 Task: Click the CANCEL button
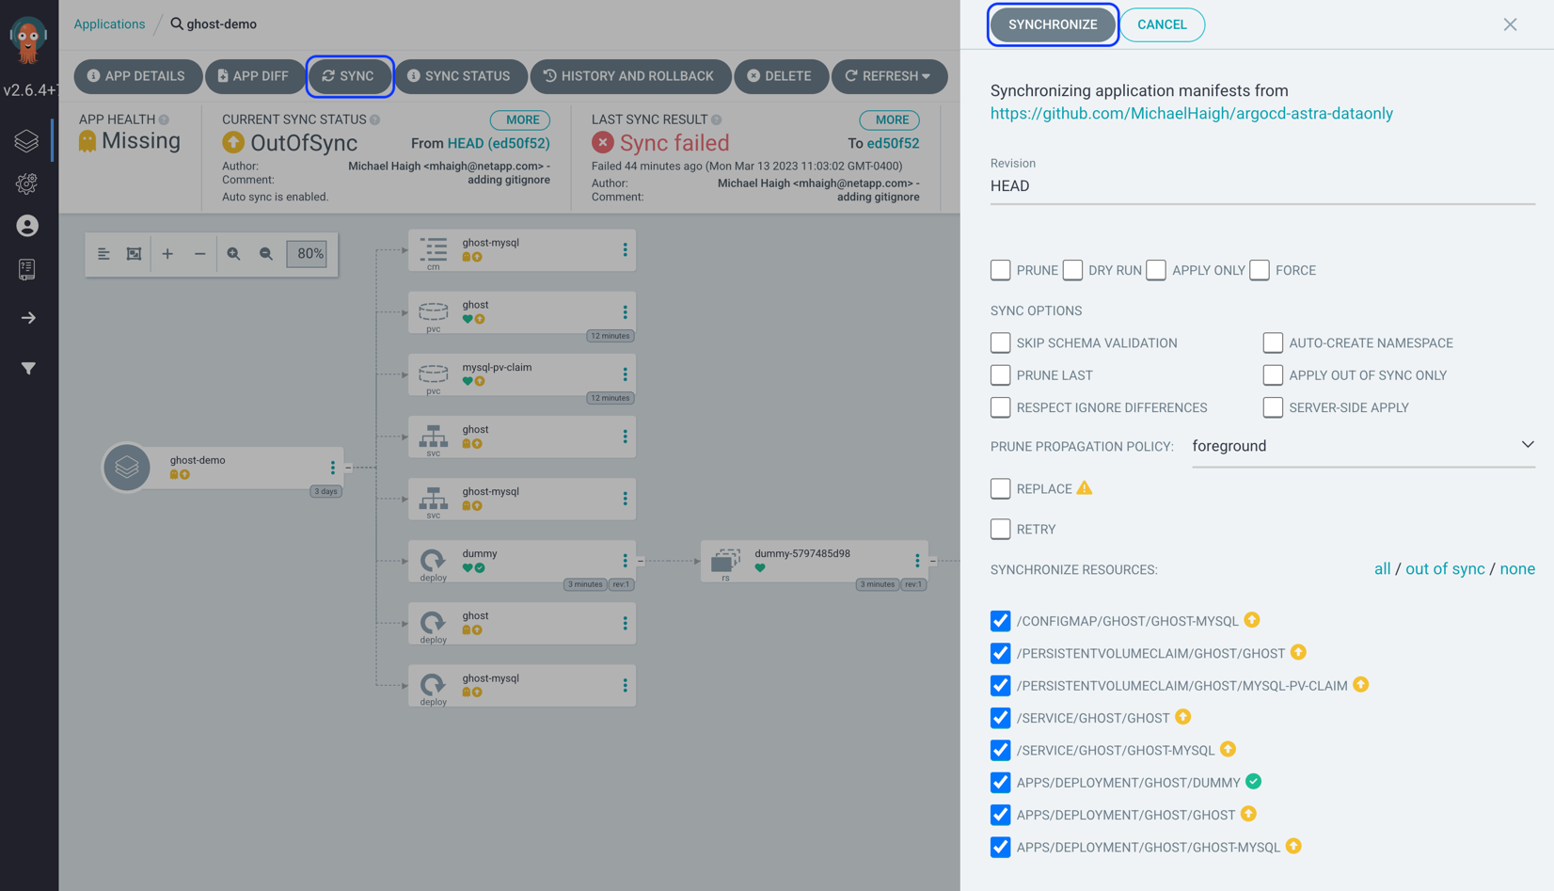point(1162,24)
